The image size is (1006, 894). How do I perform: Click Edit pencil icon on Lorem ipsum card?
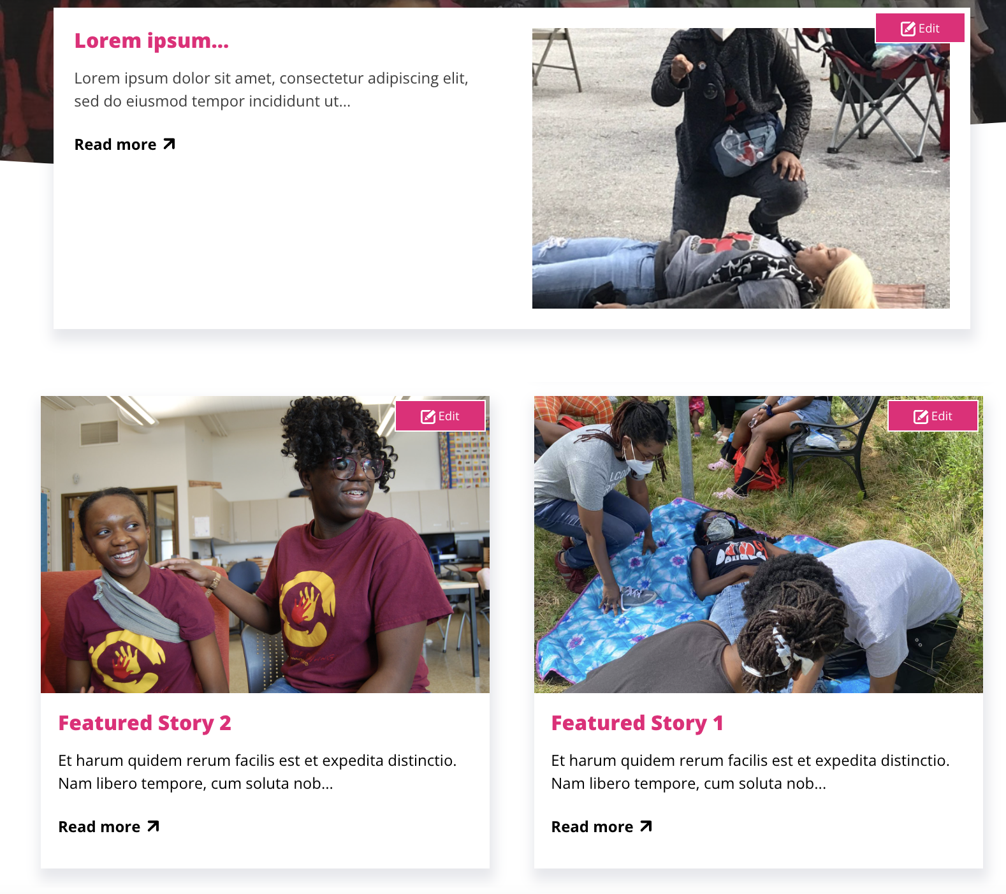908,29
